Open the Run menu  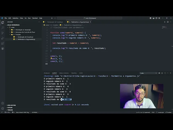pyautogui.click(x=29, y=18)
